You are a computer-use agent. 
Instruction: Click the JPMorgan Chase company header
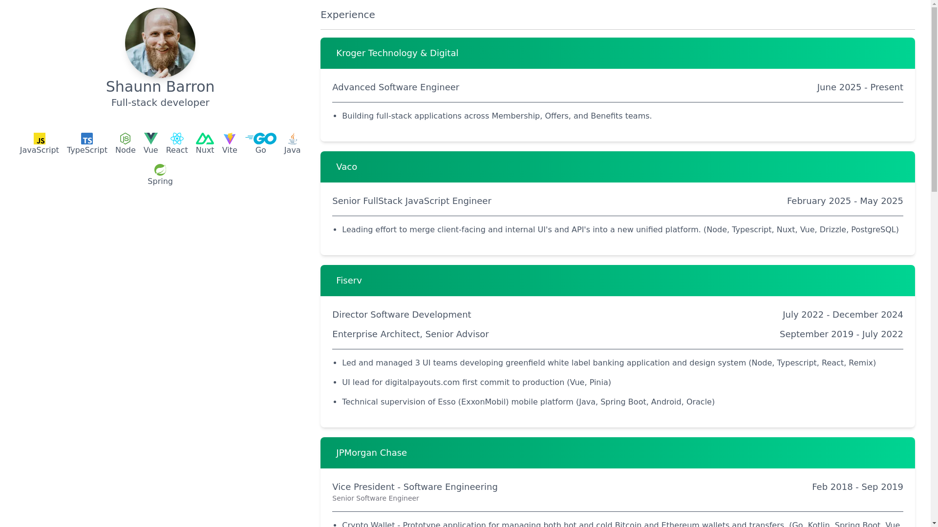(618, 453)
